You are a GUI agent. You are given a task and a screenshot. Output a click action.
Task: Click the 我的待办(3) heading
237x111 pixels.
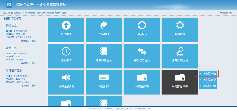coord(12,18)
